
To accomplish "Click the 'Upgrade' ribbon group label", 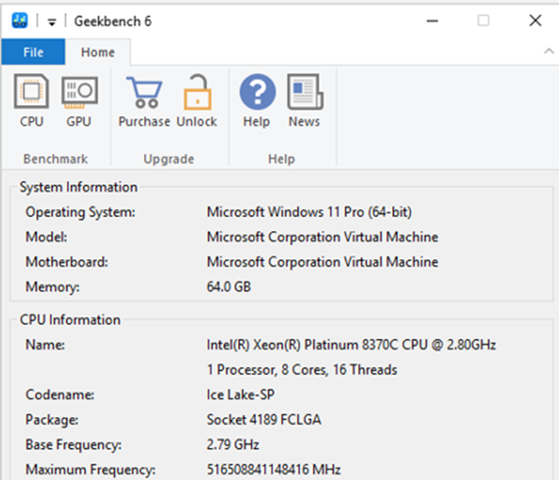I will coord(168,159).
